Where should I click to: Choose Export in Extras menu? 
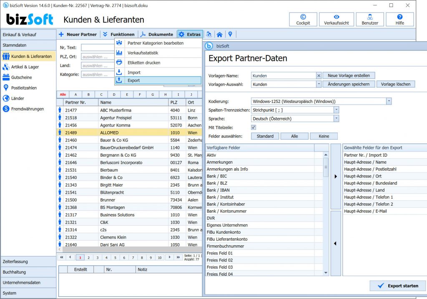(x=158, y=80)
